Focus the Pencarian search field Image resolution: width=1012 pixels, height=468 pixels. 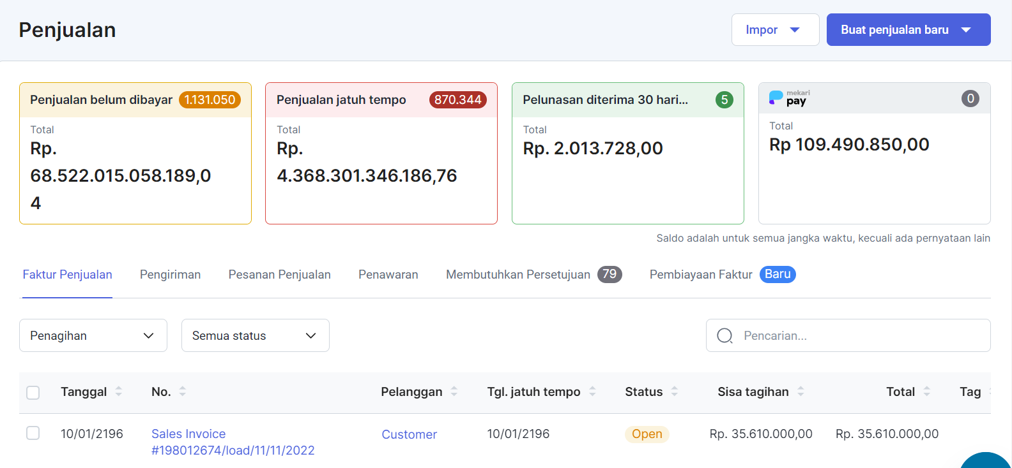click(848, 335)
